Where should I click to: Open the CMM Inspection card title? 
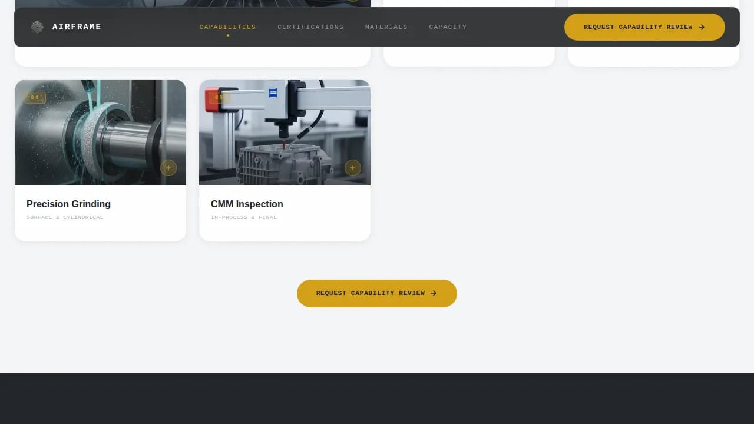click(x=247, y=204)
